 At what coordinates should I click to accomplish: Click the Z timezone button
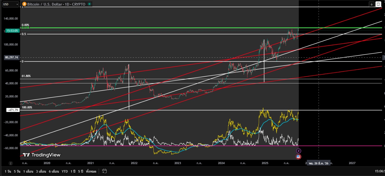click(11, 163)
